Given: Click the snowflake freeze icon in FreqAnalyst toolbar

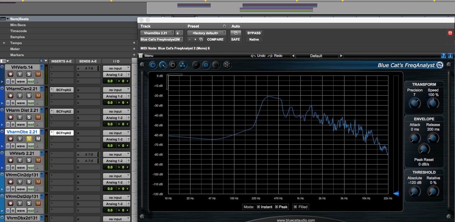Looking at the screenshot, I should point(227,65).
